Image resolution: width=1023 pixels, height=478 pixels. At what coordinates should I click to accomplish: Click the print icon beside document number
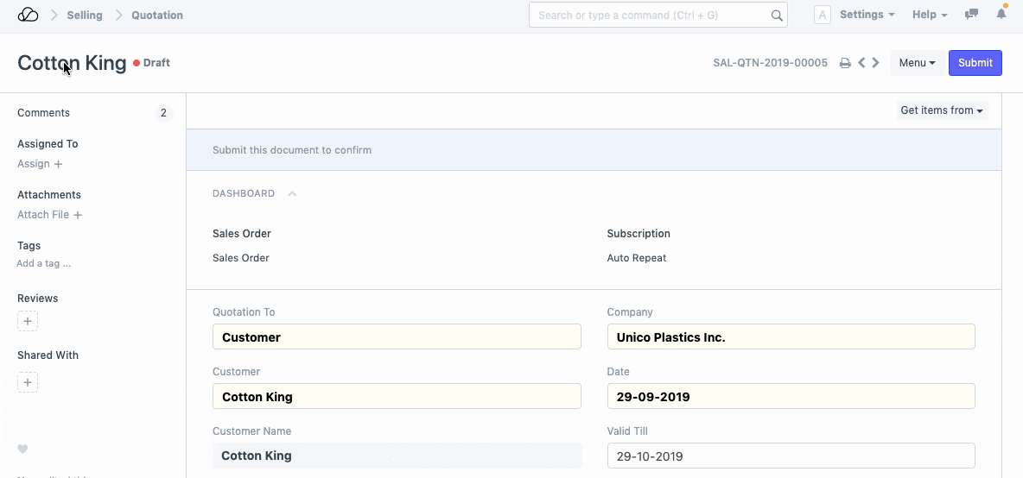pyautogui.click(x=845, y=63)
